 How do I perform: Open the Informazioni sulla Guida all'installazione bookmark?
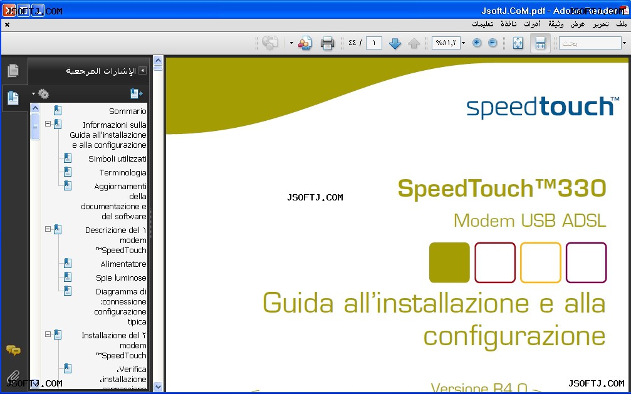(108, 135)
